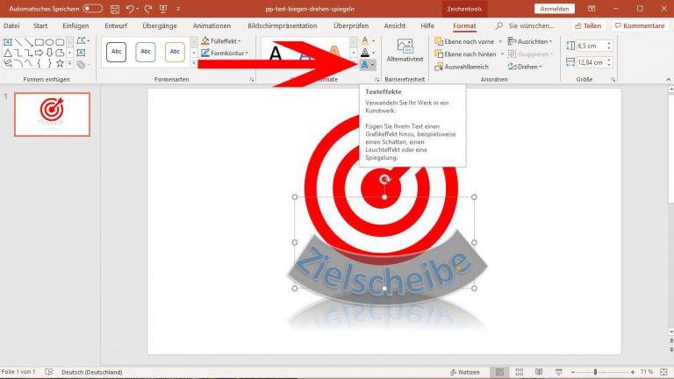Click the Teilen button
The height and width of the screenshot is (379, 674).
tap(585, 26)
